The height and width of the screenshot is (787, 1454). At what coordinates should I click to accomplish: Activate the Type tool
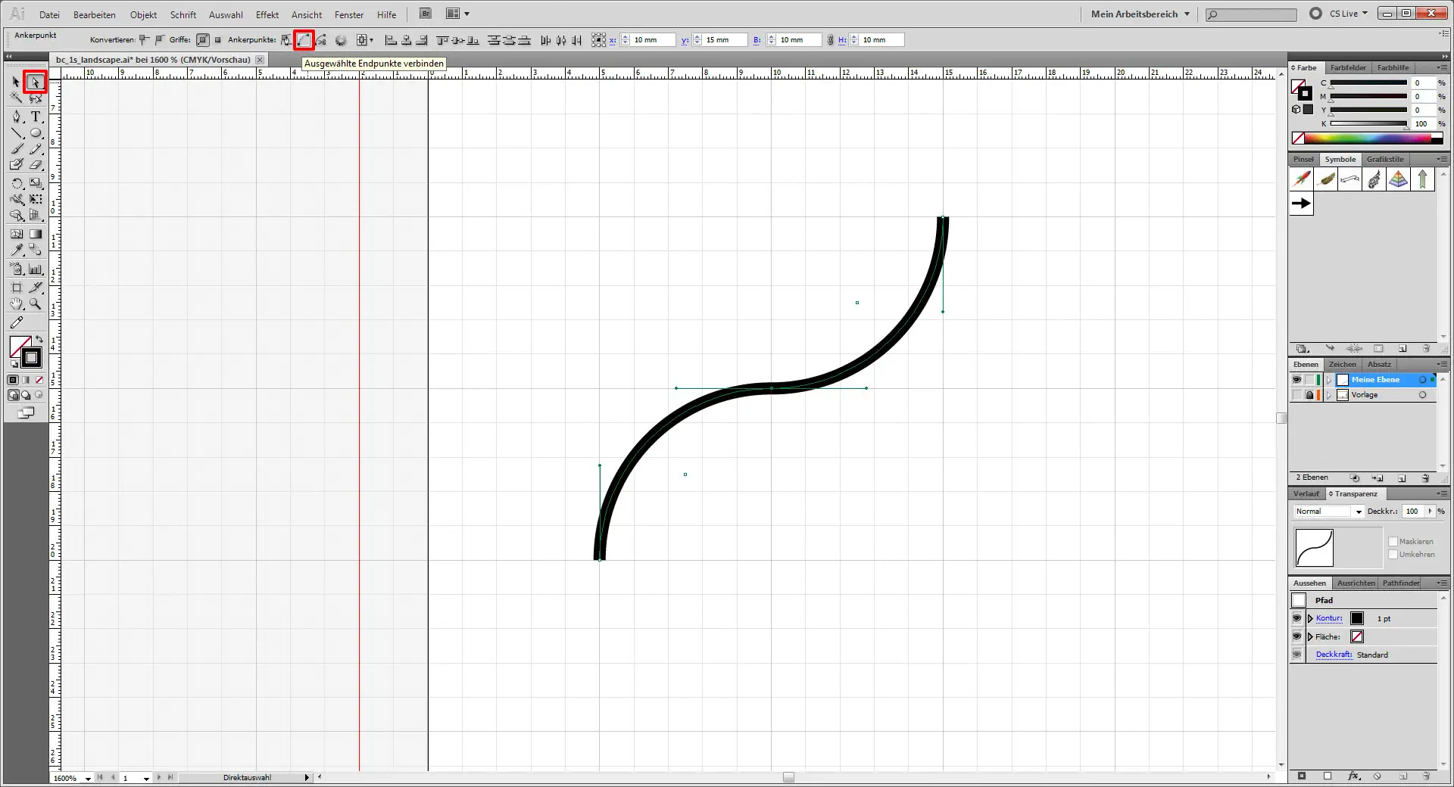(x=35, y=117)
